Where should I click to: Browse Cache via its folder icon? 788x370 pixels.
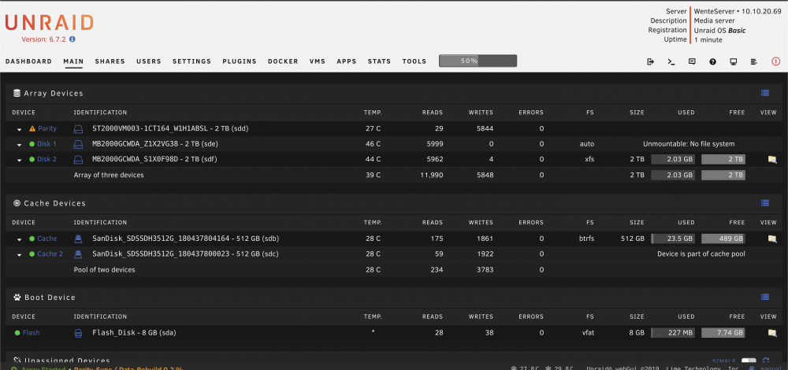[x=772, y=239]
